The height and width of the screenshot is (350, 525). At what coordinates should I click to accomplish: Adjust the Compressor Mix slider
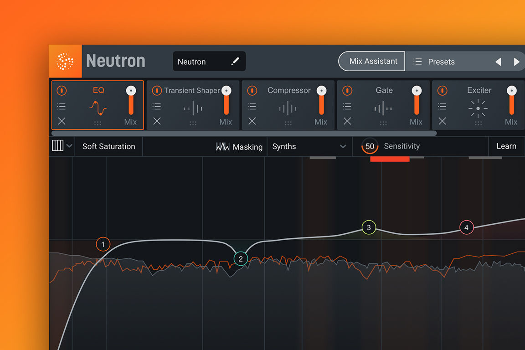[x=321, y=100]
